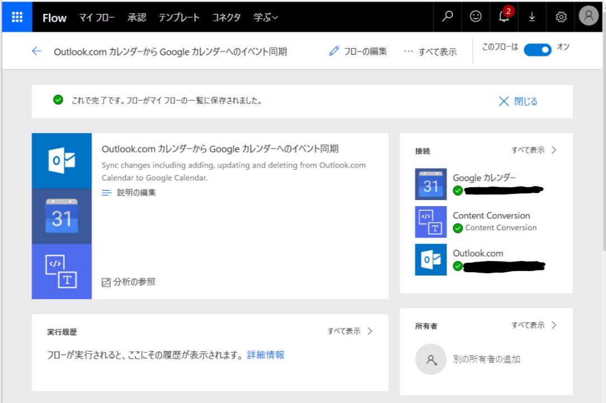
Task: Click the Content Conversion connection name
Action: tap(491, 215)
